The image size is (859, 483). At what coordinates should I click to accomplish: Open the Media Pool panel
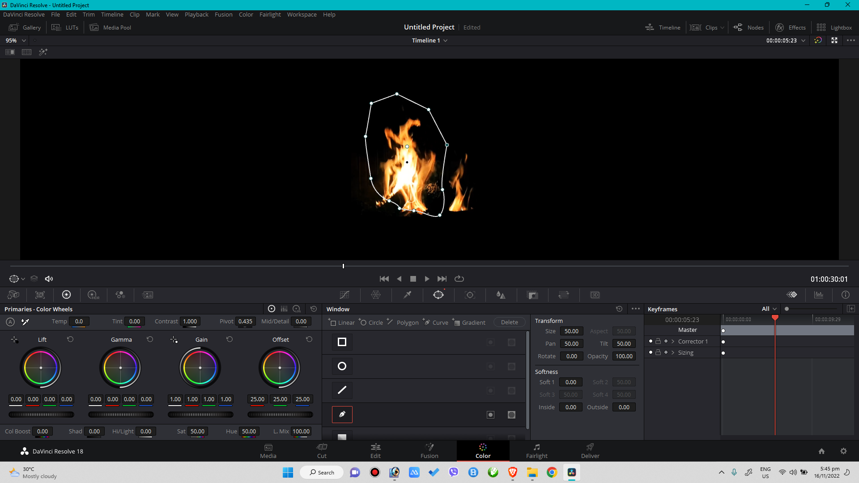[x=111, y=28]
